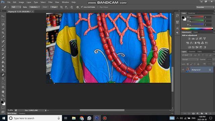Open the File menu
The image size is (215, 121).
[x=9, y=2]
